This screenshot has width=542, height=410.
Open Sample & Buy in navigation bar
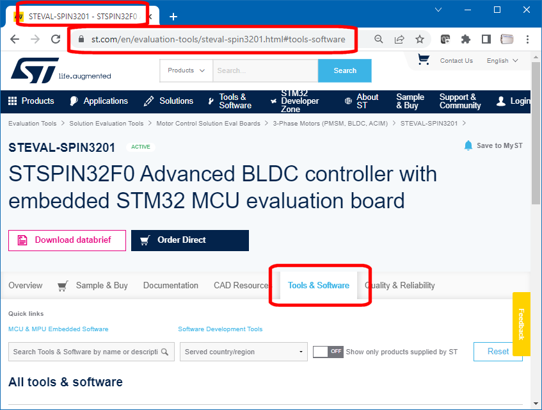click(410, 101)
